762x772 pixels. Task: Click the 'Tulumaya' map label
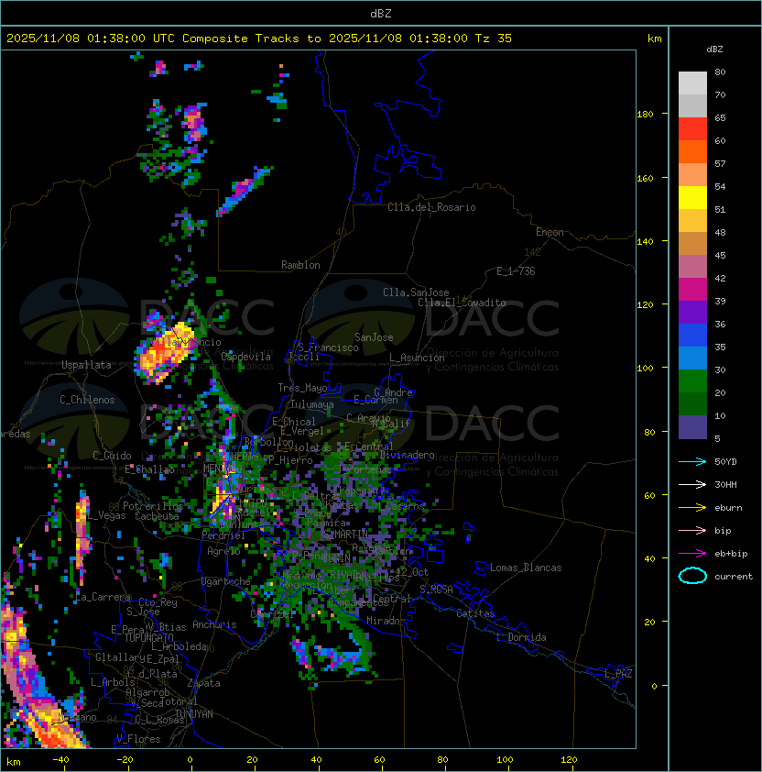pyautogui.click(x=312, y=404)
